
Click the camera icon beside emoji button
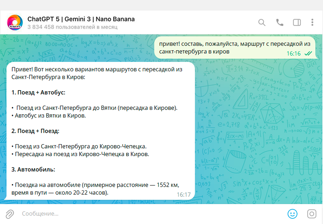tap(312, 214)
